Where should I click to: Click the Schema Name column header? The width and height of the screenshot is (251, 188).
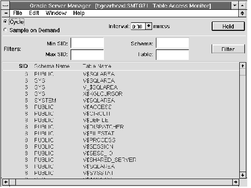click(52, 66)
